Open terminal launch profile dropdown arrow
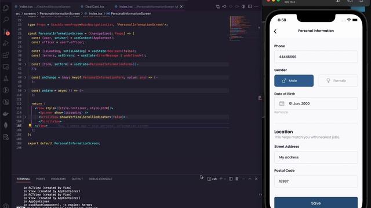The height and width of the screenshot is (208, 371). (225, 179)
